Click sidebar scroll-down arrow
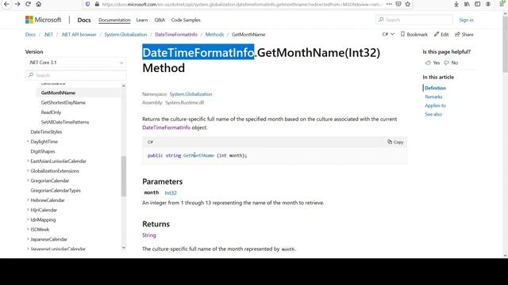This screenshot has width=508, height=285. 124,248
